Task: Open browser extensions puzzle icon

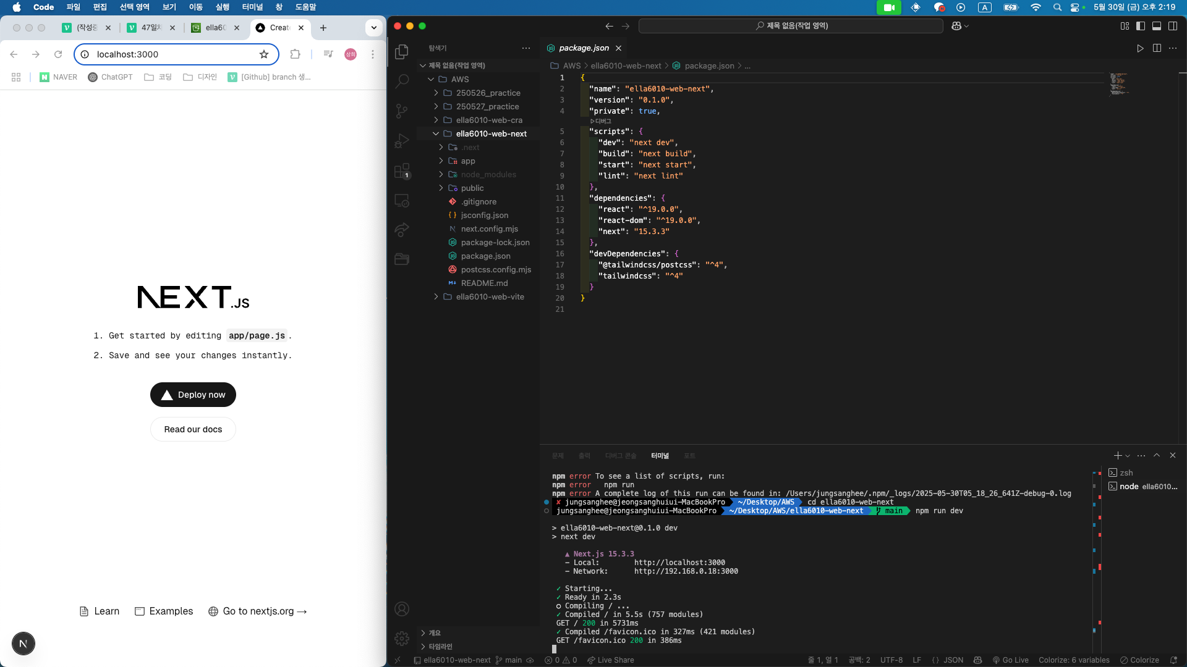Action: (x=295, y=54)
